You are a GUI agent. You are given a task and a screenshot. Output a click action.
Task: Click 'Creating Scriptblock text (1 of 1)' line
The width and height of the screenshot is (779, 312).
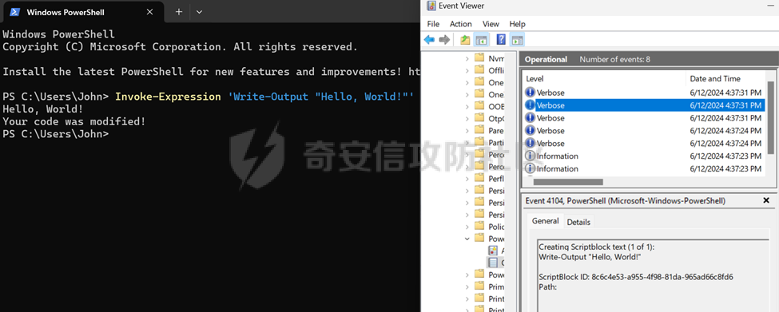click(x=597, y=247)
